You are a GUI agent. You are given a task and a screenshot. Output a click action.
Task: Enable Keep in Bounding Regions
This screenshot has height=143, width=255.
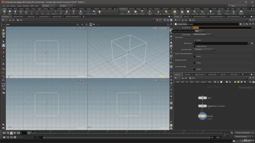[x=194, y=56]
